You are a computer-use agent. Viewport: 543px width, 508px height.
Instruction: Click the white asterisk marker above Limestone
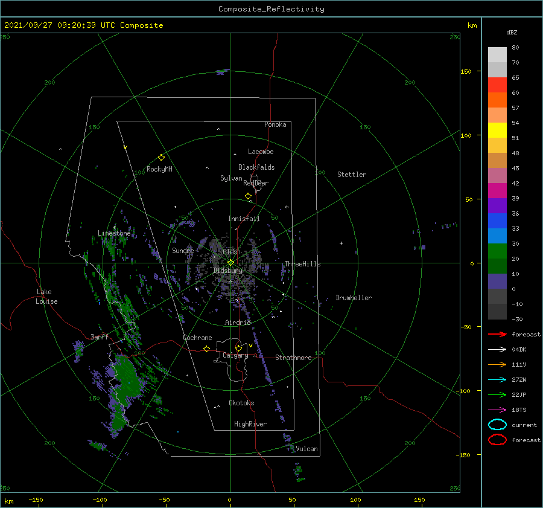coord(114,228)
